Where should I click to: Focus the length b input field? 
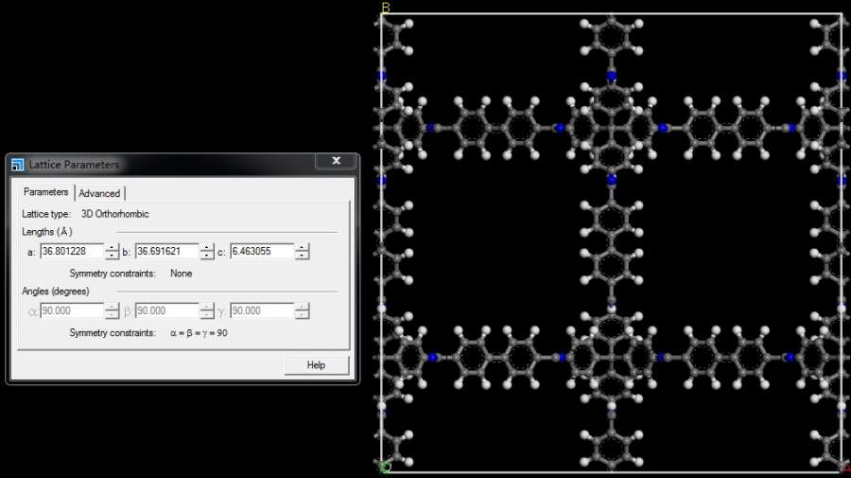166,252
